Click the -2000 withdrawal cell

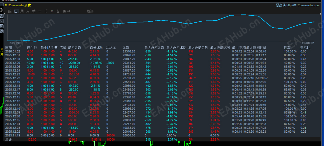tap(110, 63)
